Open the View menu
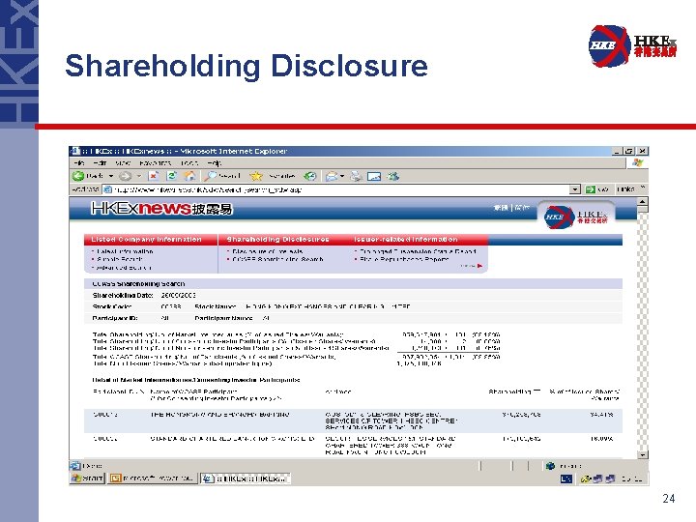Screen dimensions: 696x522 click(x=123, y=163)
